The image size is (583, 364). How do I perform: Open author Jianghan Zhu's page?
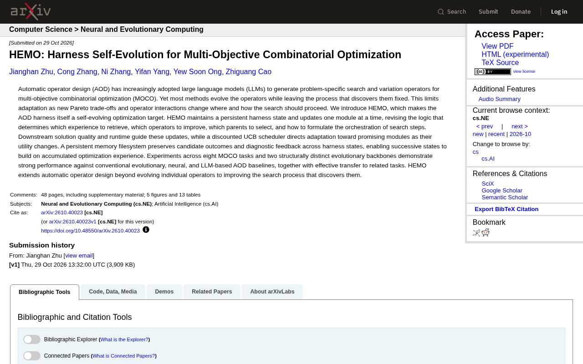click(31, 72)
